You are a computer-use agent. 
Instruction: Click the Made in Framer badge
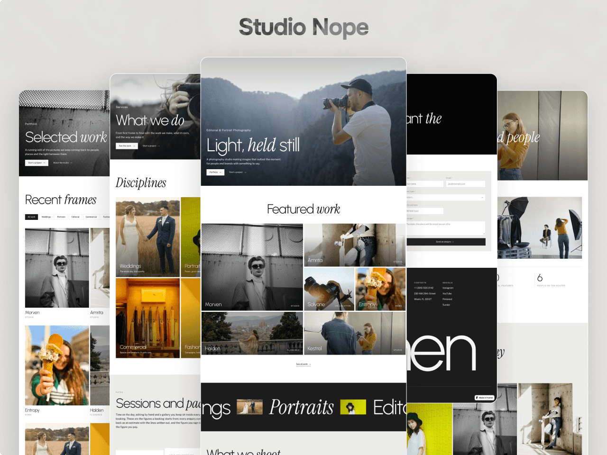[485, 398]
